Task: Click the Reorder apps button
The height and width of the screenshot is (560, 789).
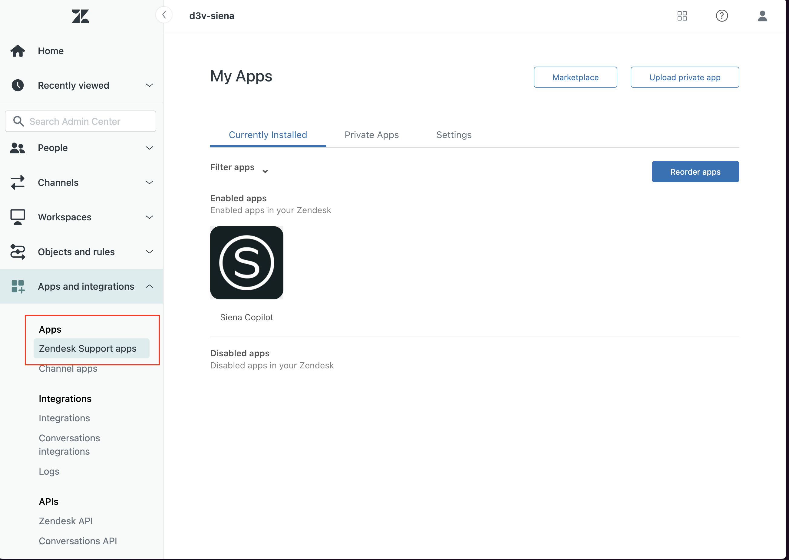Action: (x=695, y=172)
